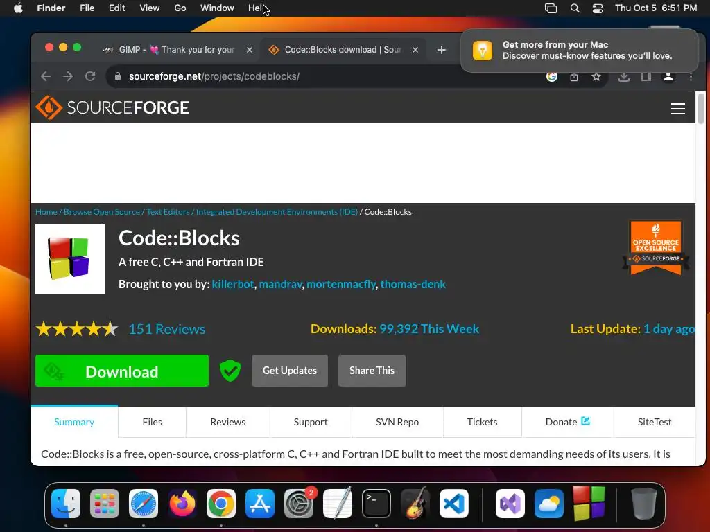Close the Code::Blocks download tab
The image size is (710, 532).
pos(415,50)
